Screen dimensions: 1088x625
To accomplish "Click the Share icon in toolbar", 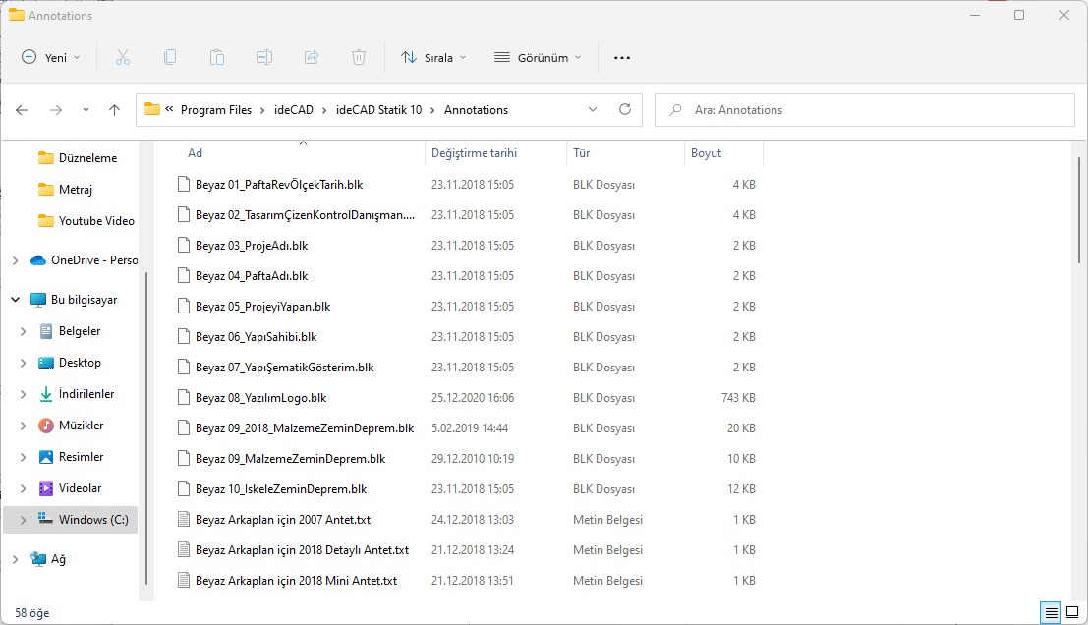I will 312,58.
